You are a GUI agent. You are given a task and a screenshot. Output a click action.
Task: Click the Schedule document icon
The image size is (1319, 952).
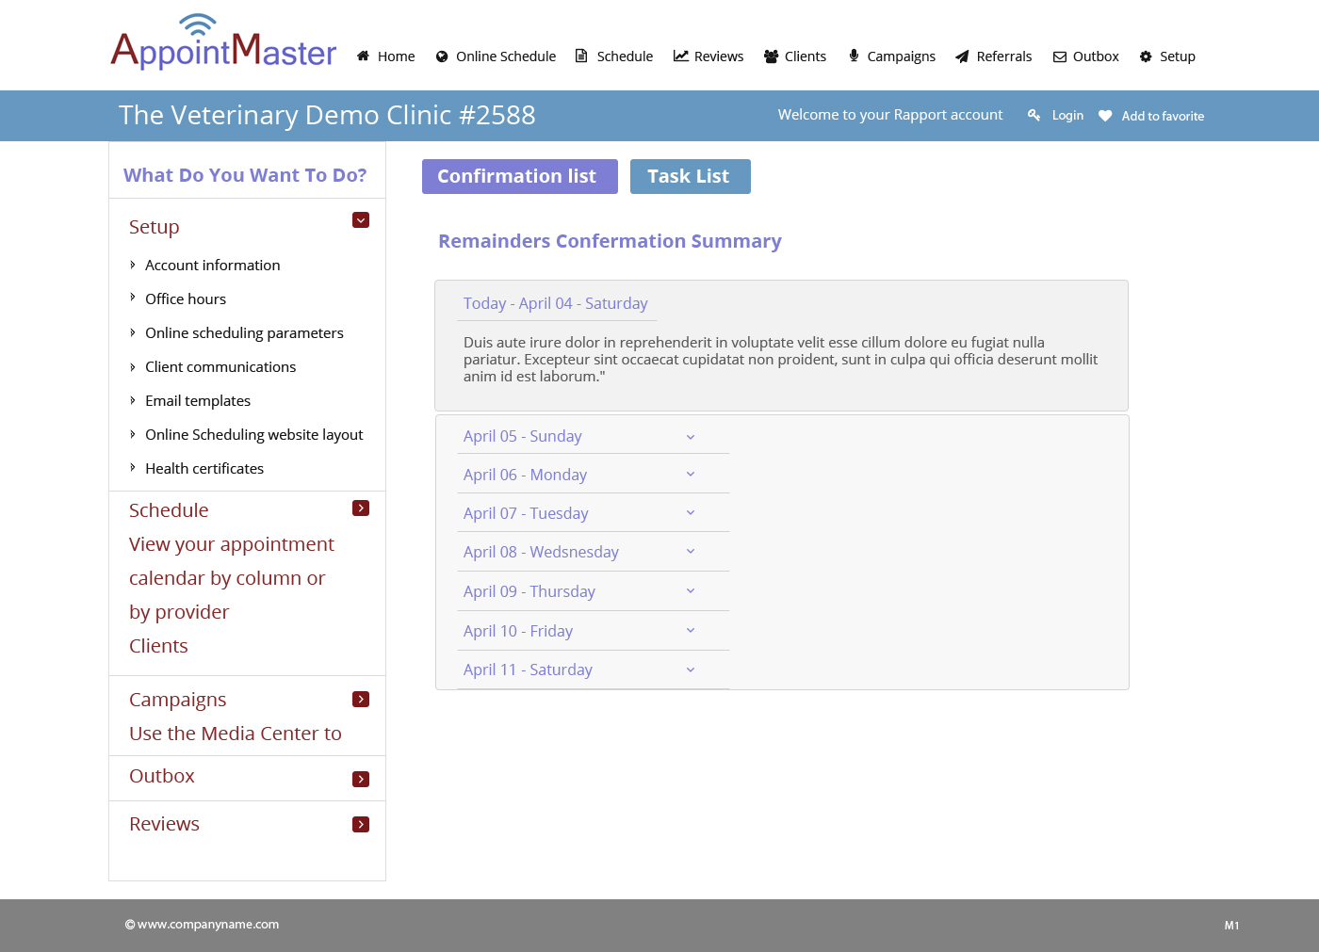coord(582,56)
